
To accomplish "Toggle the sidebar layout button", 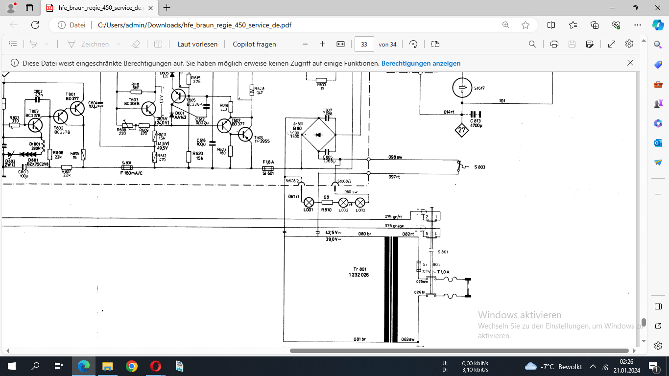I will [x=658, y=306].
